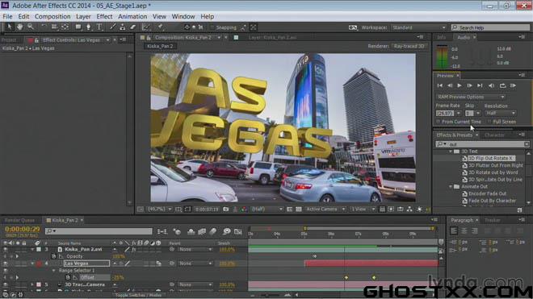Open the 1 View layout dropdown
Screen dimensions: 533x299
[x=363, y=210]
